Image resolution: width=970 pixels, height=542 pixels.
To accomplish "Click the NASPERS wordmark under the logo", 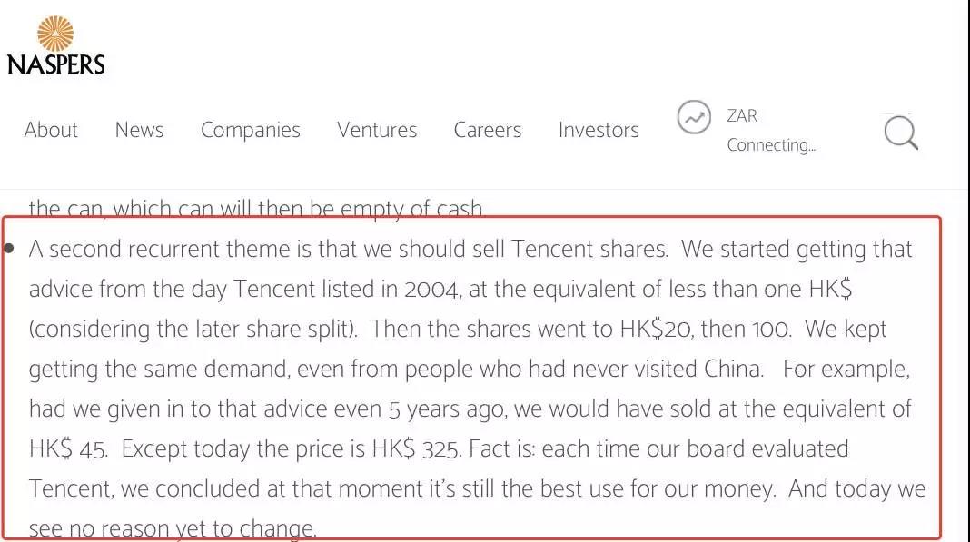I will pyautogui.click(x=55, y=64).
